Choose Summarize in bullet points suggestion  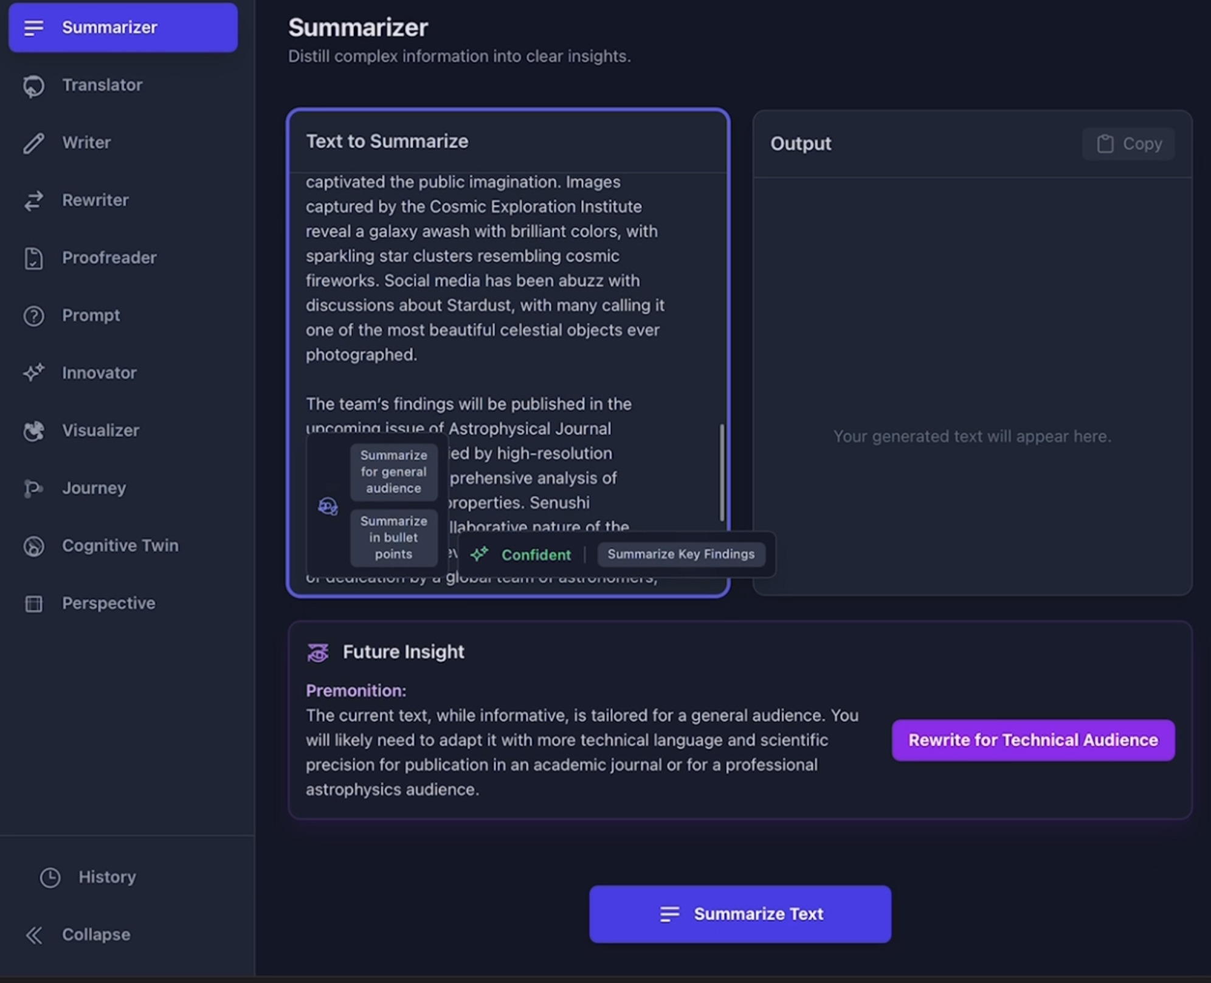[393, 537]
